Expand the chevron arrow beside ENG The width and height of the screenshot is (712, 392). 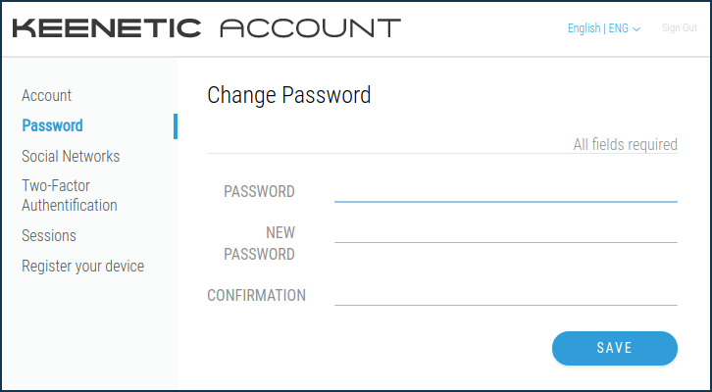[636, 29]
